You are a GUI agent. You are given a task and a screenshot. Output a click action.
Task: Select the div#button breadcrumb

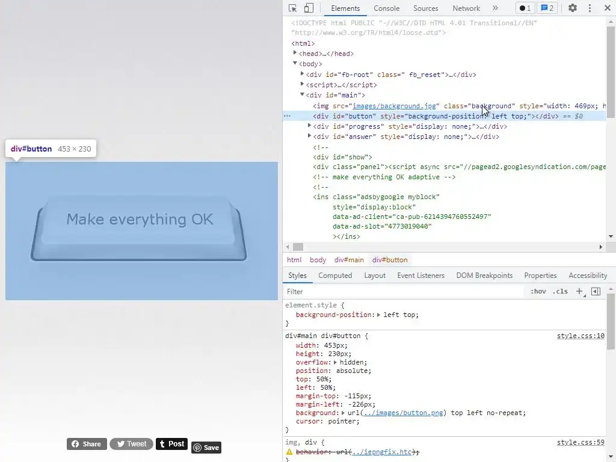[x=390, y=260]
